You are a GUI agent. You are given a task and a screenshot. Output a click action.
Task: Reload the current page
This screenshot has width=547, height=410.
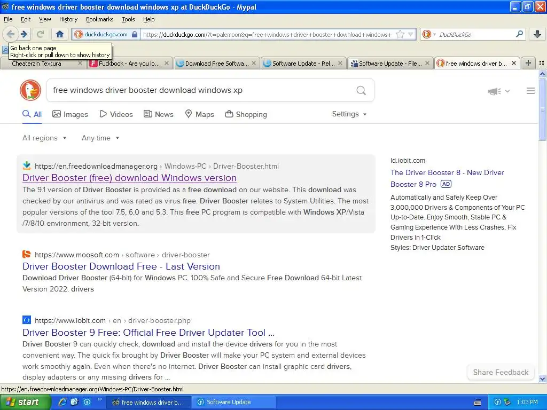pyautogui.click(x=40, y=34)
